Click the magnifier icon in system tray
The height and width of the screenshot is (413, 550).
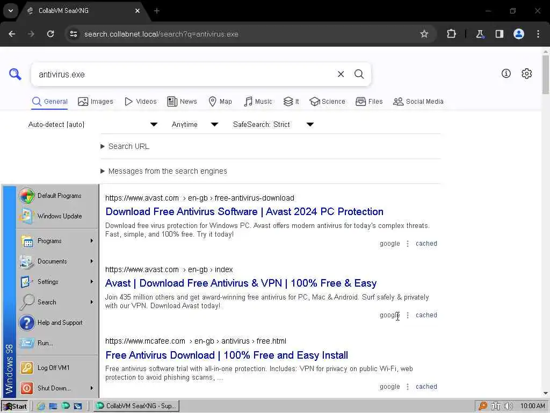(483, 406)
